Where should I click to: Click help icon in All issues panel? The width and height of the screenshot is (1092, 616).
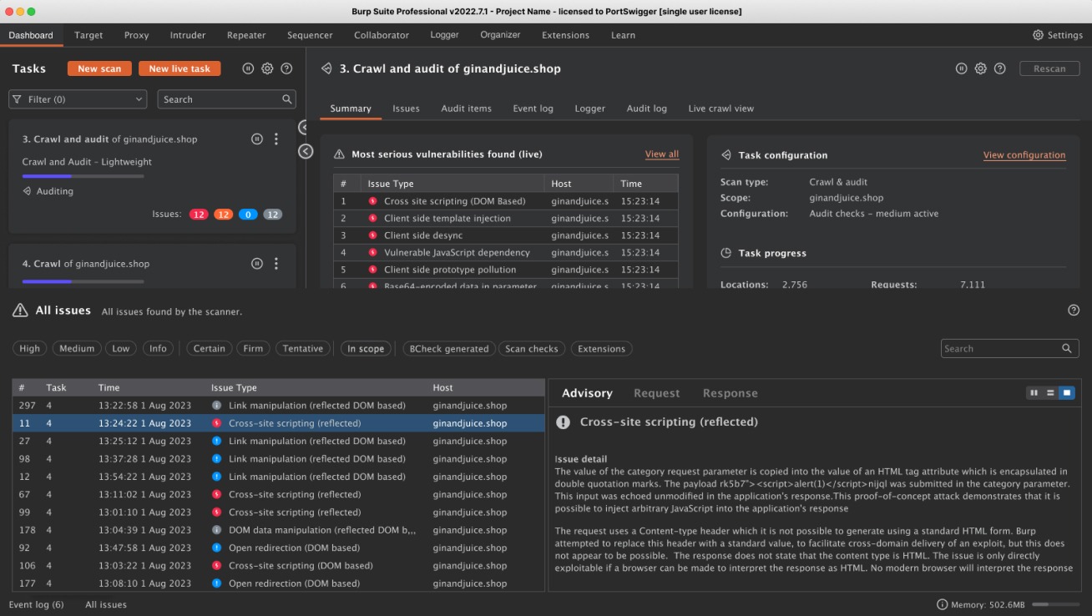tap(1074, 311)
